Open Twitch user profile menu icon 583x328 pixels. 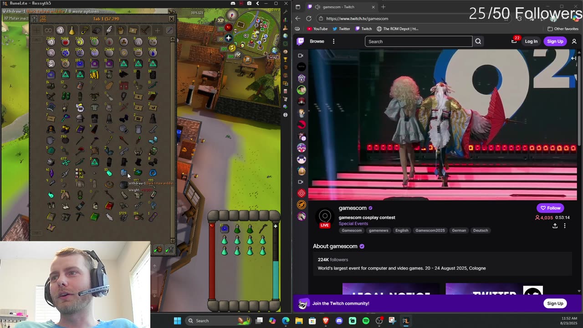(574, 41)
